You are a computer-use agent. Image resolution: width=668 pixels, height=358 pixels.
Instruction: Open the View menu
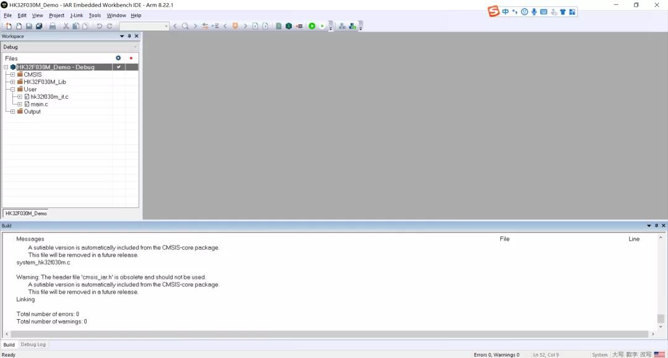point(38,15)
